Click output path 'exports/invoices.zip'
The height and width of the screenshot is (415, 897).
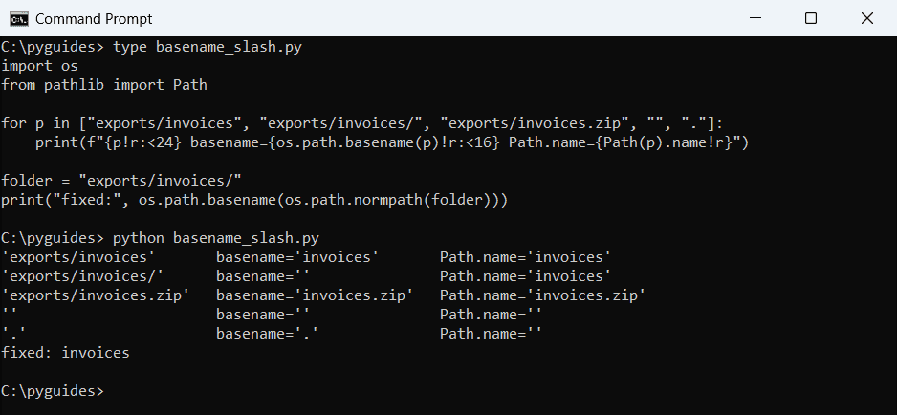[x=96, y=295]
